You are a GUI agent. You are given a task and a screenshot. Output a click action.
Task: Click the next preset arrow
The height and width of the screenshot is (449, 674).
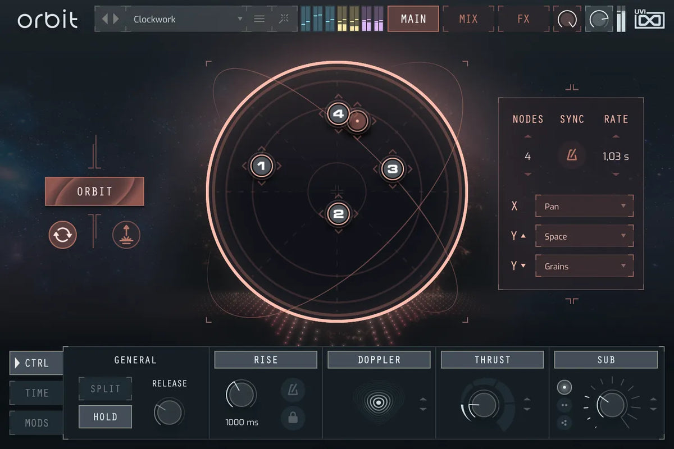(116, 18)
